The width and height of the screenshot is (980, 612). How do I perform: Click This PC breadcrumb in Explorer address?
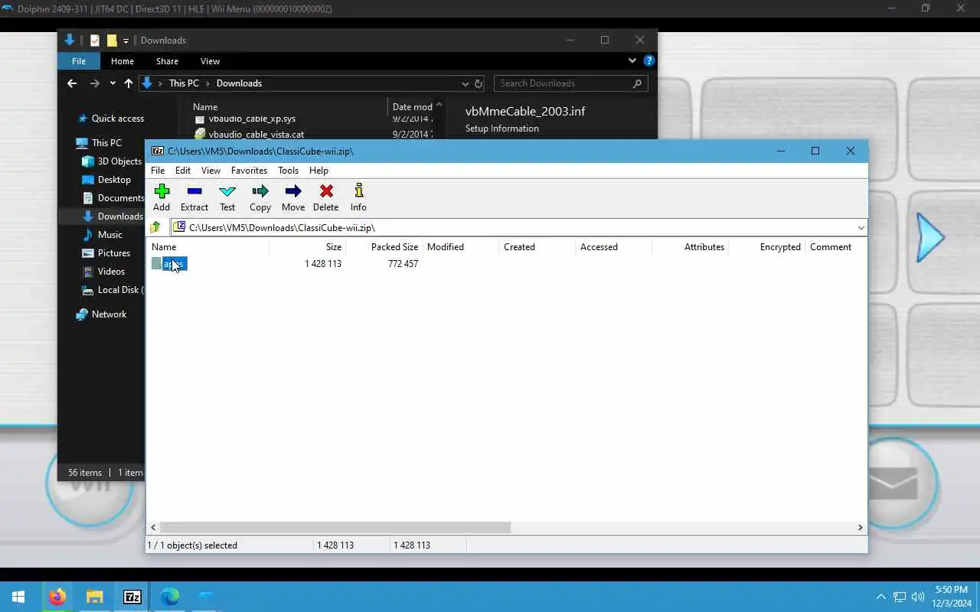[x=184, y=83]
